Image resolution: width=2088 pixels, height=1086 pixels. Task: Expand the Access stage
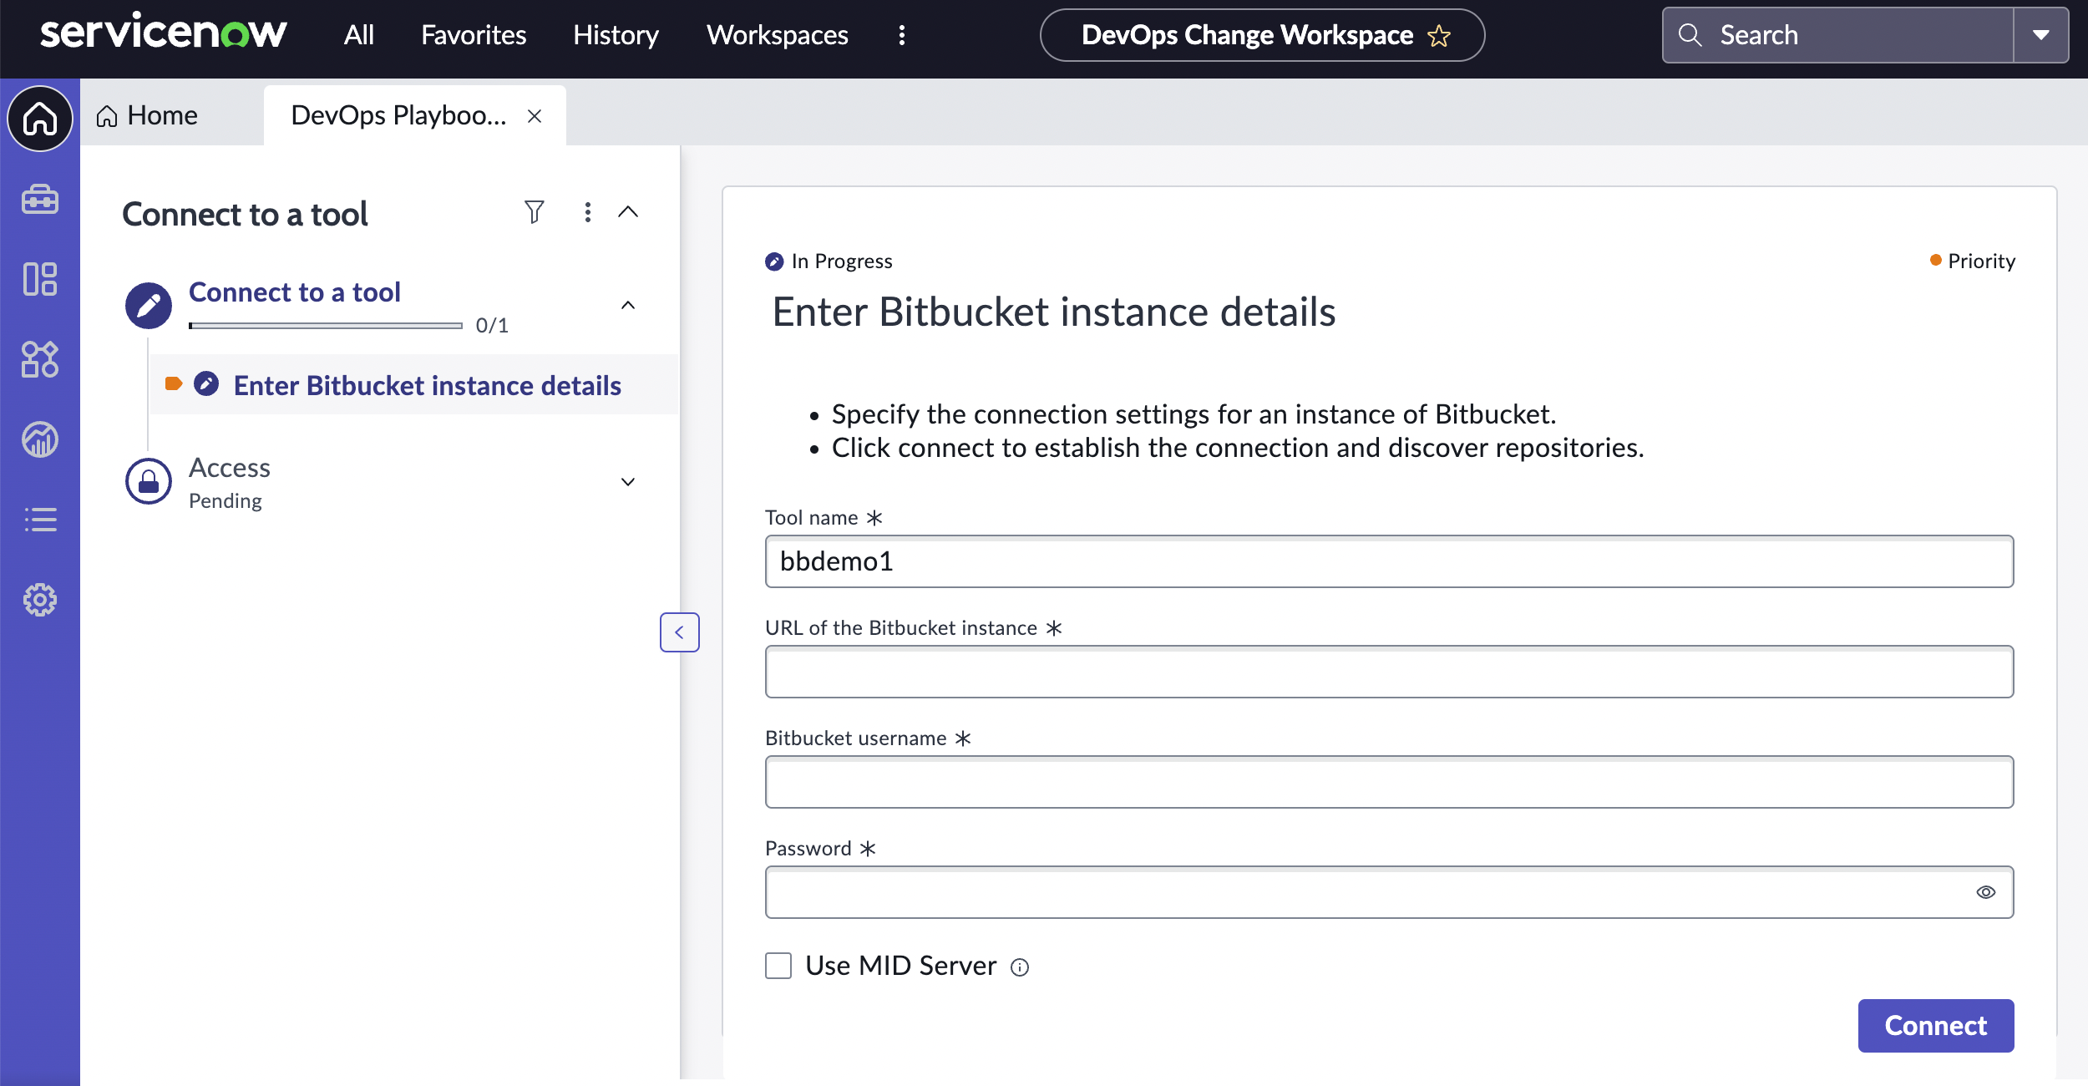[628, 482]
